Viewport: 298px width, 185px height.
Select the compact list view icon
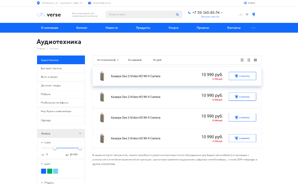(x=242, y=60)
